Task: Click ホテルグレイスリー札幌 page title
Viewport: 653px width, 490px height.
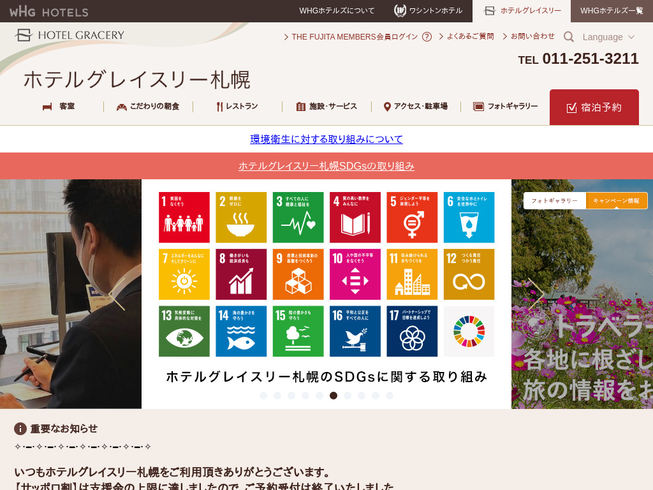Action: click(x=137, y=80)
